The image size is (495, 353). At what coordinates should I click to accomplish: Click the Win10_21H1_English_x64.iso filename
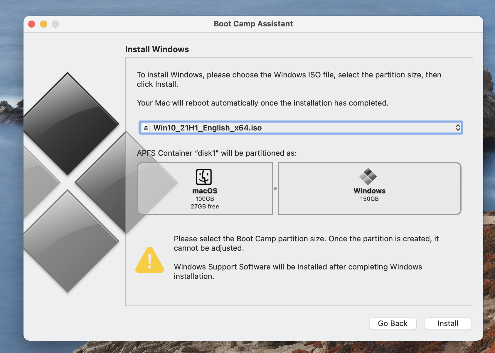tap(208, 128)
